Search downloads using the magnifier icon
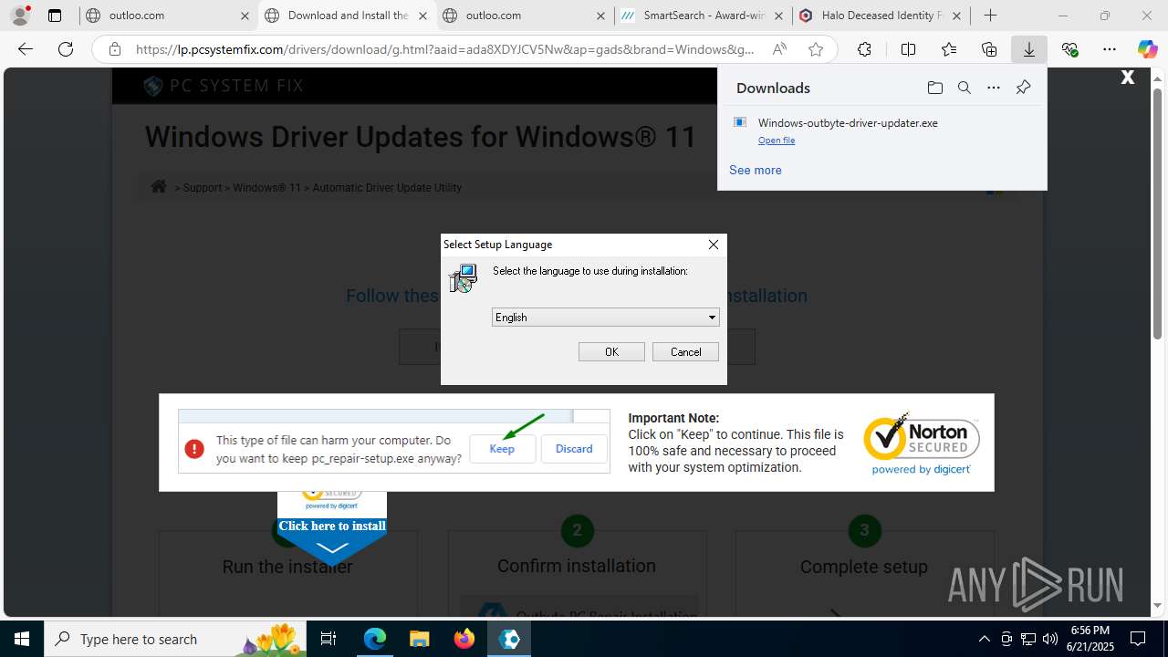This screenshot has height=657, width=1168. [x=964, y=88]
